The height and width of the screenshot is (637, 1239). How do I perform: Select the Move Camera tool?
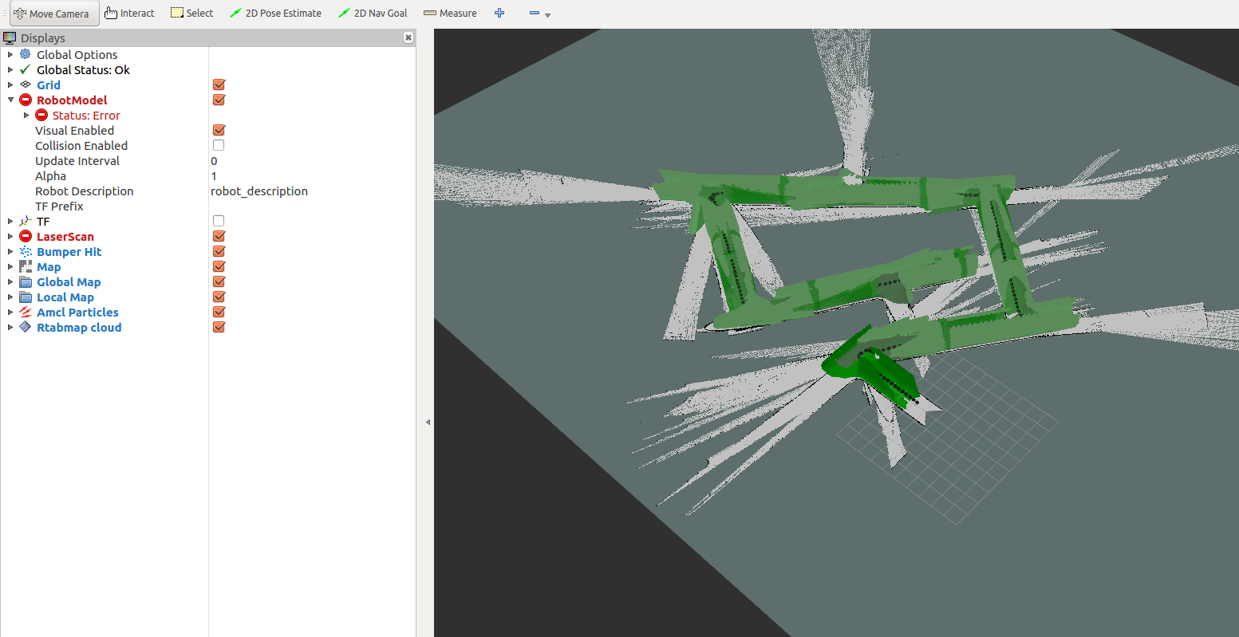(54, 14)
